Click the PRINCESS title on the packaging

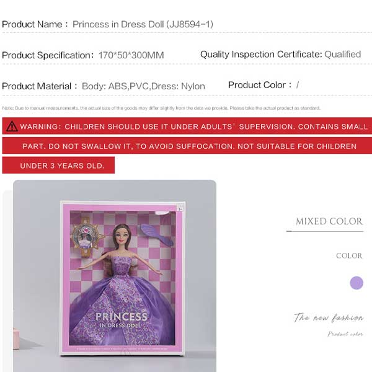(122, 317)
